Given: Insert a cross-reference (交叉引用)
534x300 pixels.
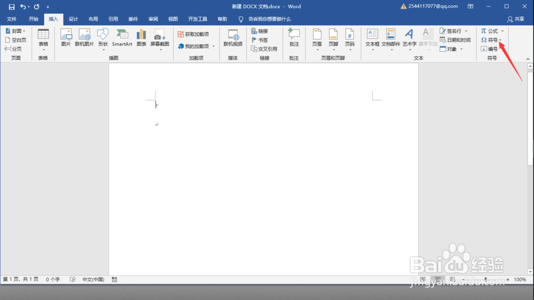Looking at the screenshot, I should coord(264,49).
